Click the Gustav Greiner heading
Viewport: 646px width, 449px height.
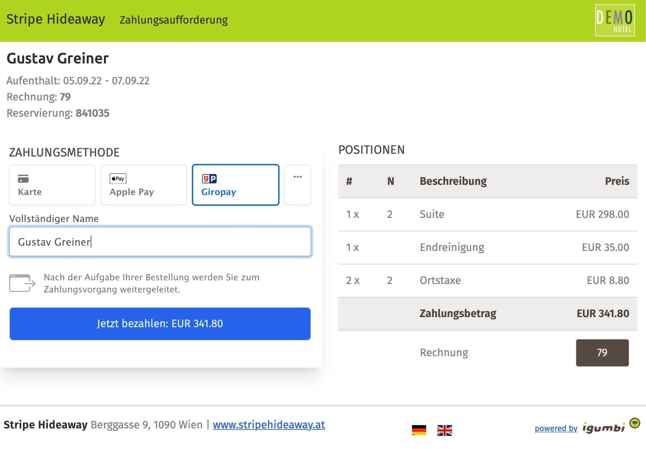(x=58, y=58)
